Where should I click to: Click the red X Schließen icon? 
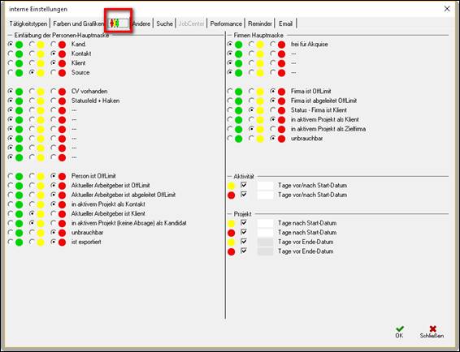coord(432,328)
